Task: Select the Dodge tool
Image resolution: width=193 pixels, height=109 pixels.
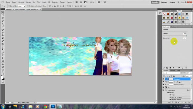Action: 3,49
